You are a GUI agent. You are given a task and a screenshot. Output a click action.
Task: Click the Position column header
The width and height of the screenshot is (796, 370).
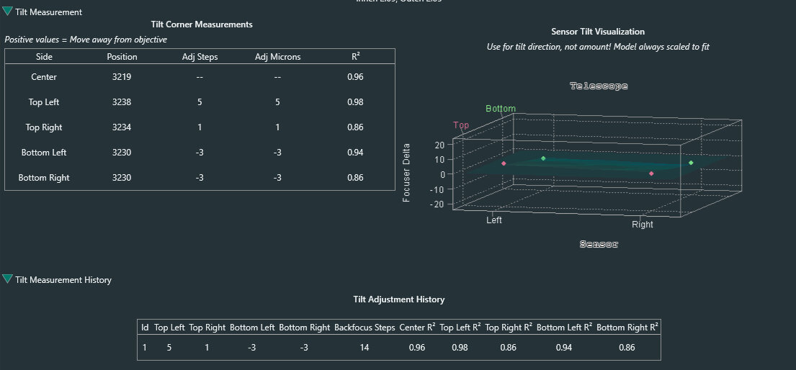coord(122,57)
